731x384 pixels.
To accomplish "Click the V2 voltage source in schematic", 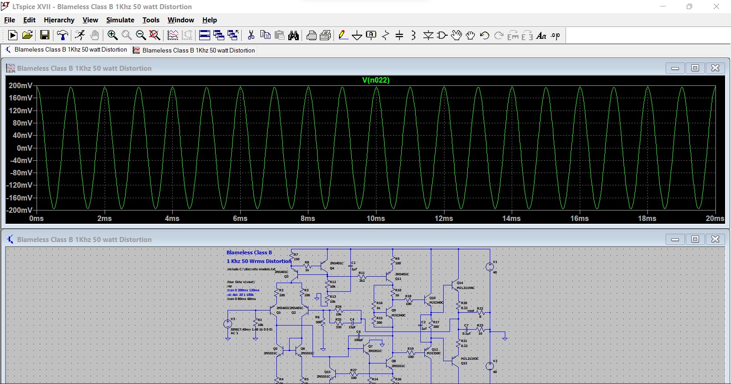I will coord(490,366).
